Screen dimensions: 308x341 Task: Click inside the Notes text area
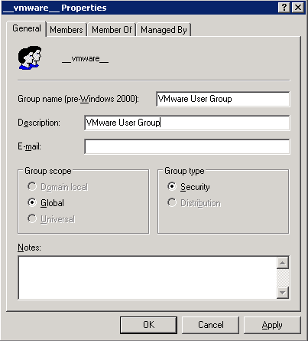148,277
